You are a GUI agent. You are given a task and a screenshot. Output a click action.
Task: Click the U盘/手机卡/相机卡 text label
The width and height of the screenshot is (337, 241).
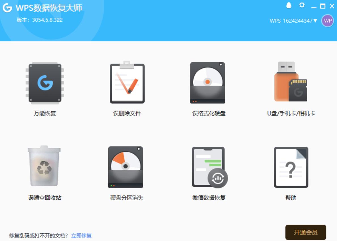click(291, 113)
